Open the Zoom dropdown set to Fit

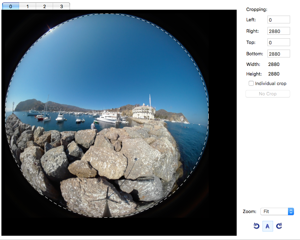277,211
